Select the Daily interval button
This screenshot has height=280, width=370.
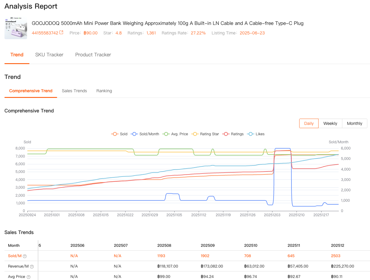click(x=309, y=123)
